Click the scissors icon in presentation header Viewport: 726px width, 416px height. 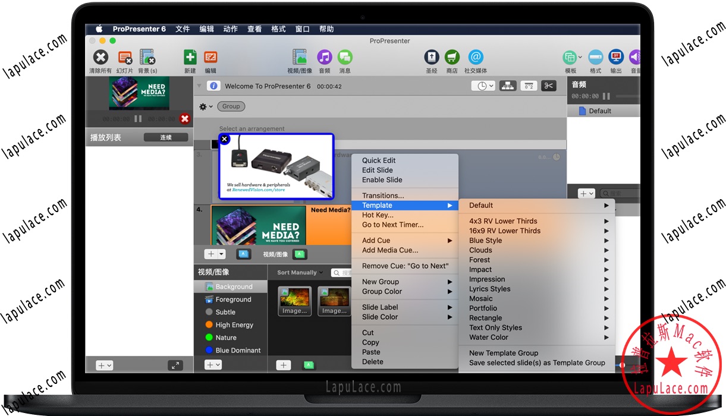[548, 86]
